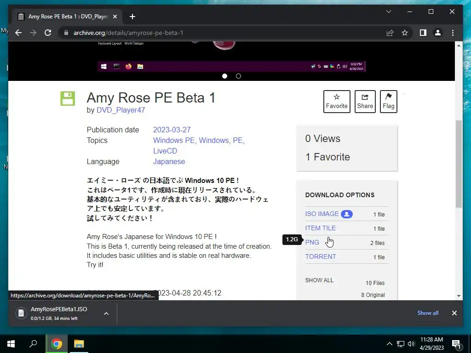Screen dimensions: 471x353
Task: Click Chrome icon in taskbar
Action: 57,344
